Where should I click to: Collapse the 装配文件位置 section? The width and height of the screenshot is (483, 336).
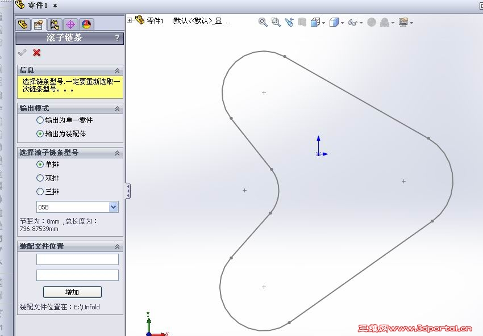[118, 247]
